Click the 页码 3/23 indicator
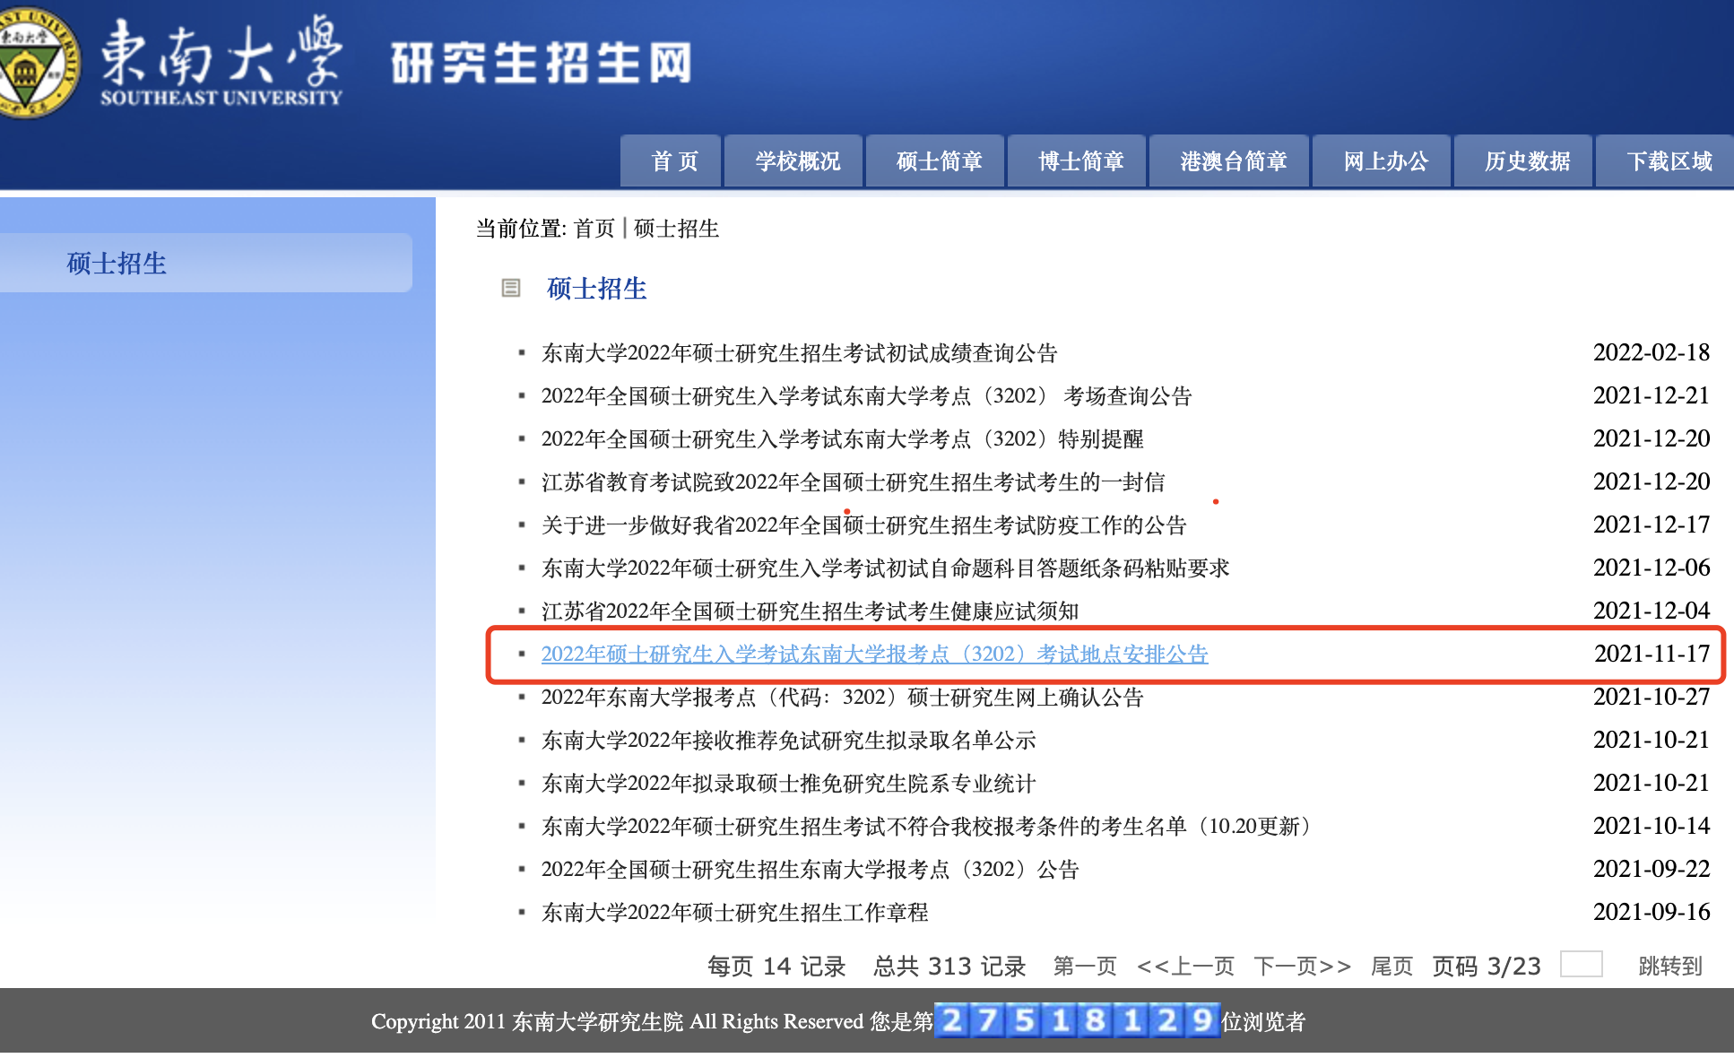The height and width of the screenshot is (1058, 1734). coord(1487,966)
